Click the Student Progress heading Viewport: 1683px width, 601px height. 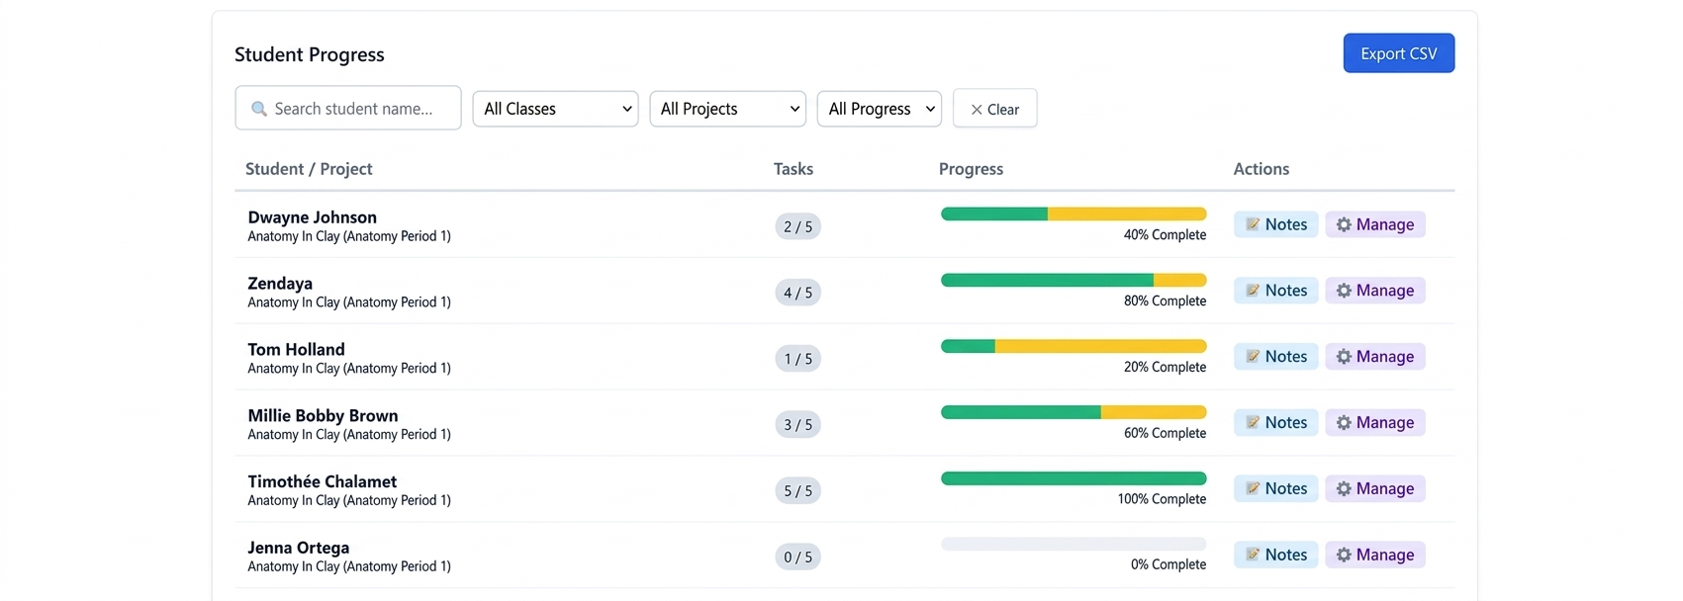click(310, 54)
